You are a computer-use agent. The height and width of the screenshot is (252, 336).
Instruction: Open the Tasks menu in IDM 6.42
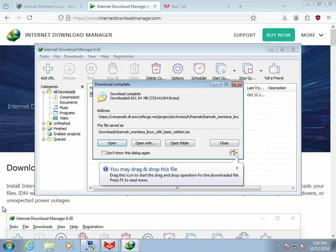point(44,56)
